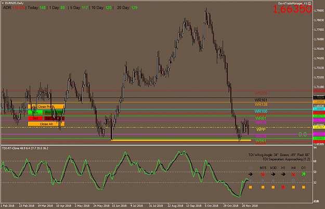The height and width of the screenshot is (209, 325).
Task: Click the magenta WS38 level label
Action: click(261, 136)
